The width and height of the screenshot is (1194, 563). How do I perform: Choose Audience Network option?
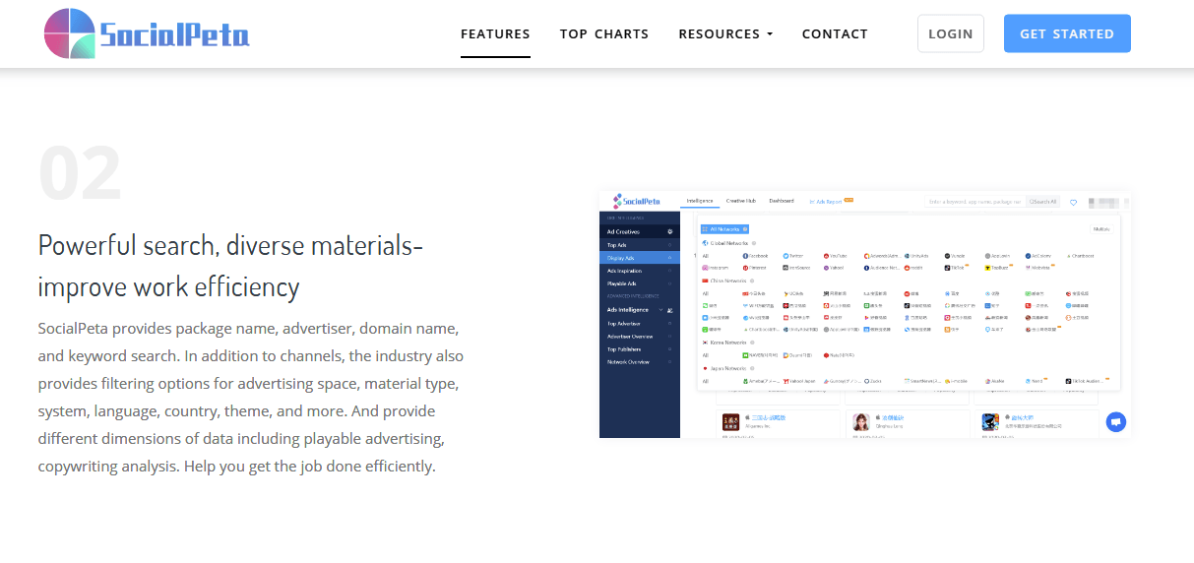point(882,268)
